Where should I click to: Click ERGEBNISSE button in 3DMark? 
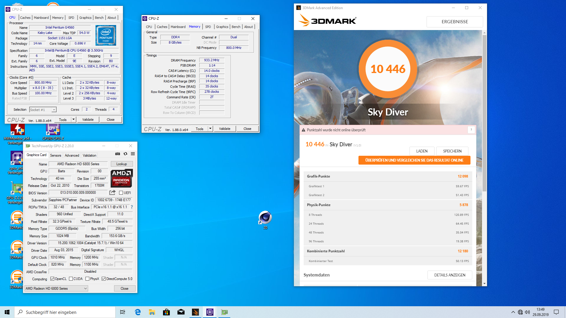tap(455, 22)
